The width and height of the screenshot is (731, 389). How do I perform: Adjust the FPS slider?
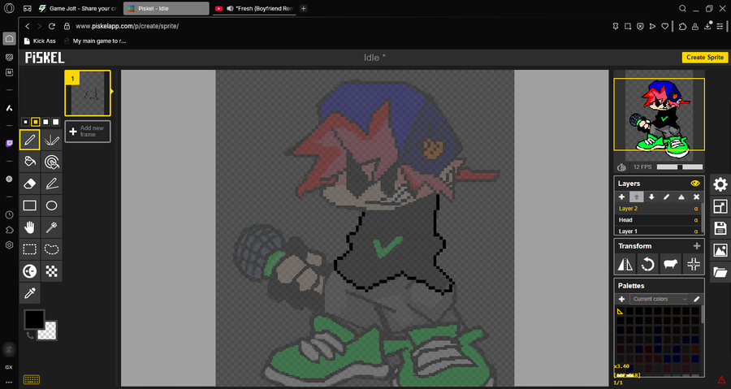(x=679, y=166)
